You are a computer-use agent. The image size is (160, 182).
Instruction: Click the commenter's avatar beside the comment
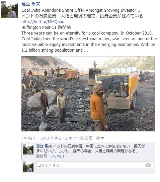click(x=28, y=149)
